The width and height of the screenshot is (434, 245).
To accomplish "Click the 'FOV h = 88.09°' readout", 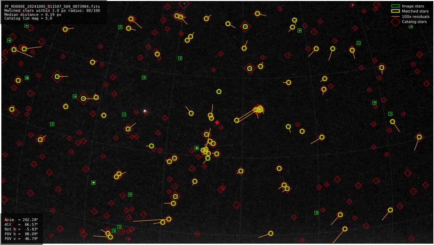I will tap(21, 234).
